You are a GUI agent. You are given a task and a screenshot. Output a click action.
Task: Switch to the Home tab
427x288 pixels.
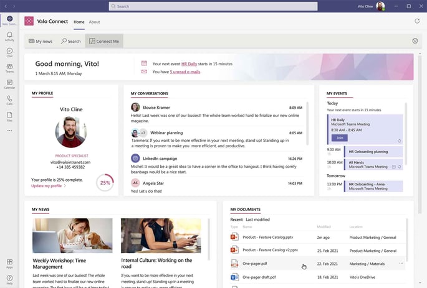click(x=79, y=22)
